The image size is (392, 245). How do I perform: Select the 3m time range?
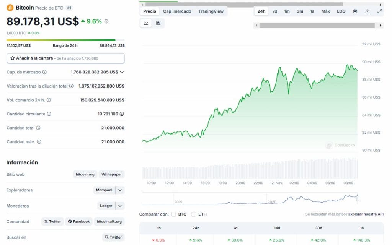coord(300,11)
